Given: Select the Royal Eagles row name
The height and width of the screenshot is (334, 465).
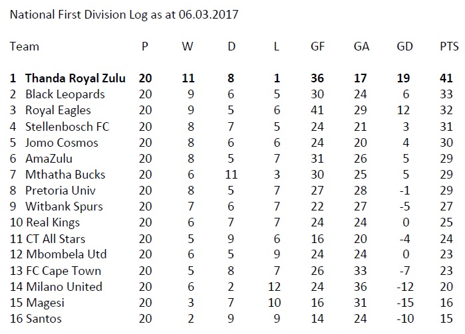Looking at the screenshot, I should point(58,110).
